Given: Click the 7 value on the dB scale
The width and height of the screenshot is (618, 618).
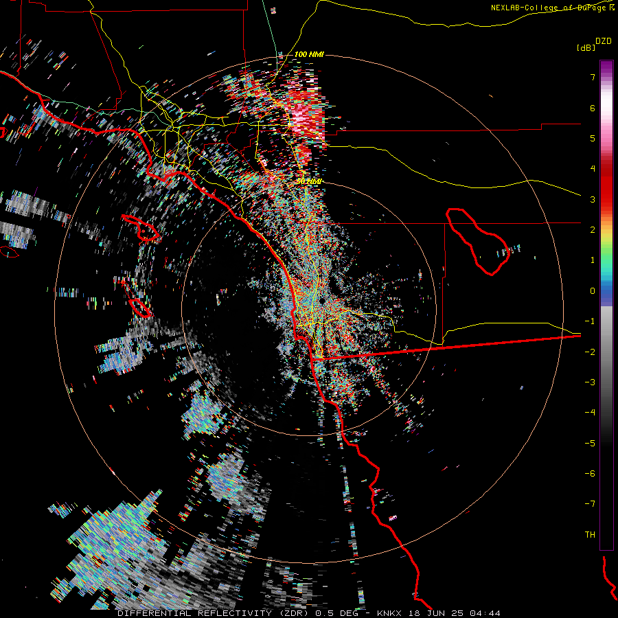Looking at the screenshot, I should (x=593, y=77).
